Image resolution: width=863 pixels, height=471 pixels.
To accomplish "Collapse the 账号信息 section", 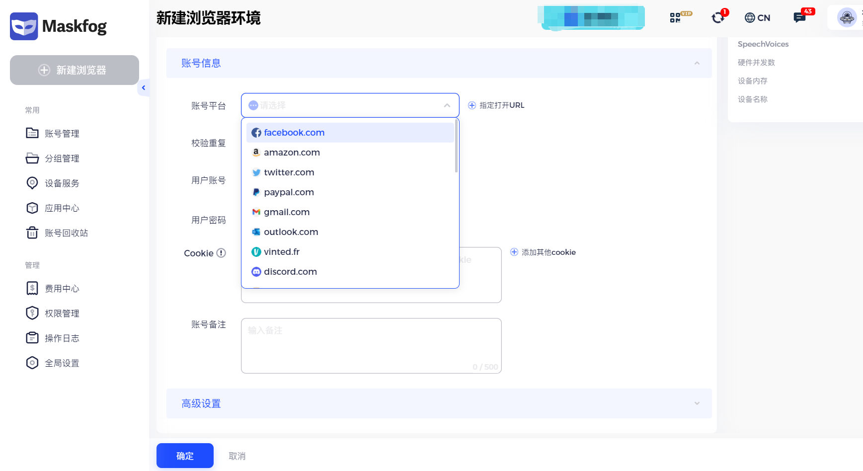I will coord(697,63).
